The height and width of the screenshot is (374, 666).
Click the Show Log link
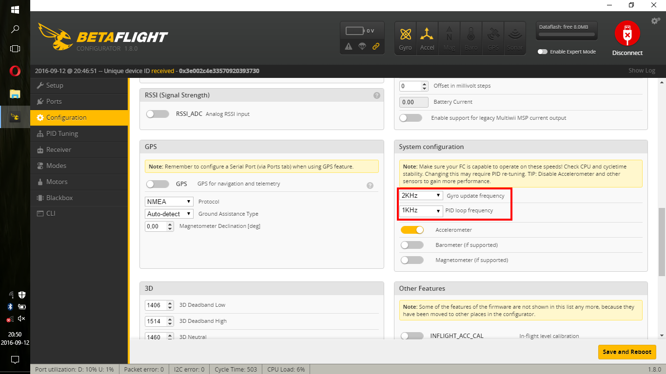pos(641,71)
